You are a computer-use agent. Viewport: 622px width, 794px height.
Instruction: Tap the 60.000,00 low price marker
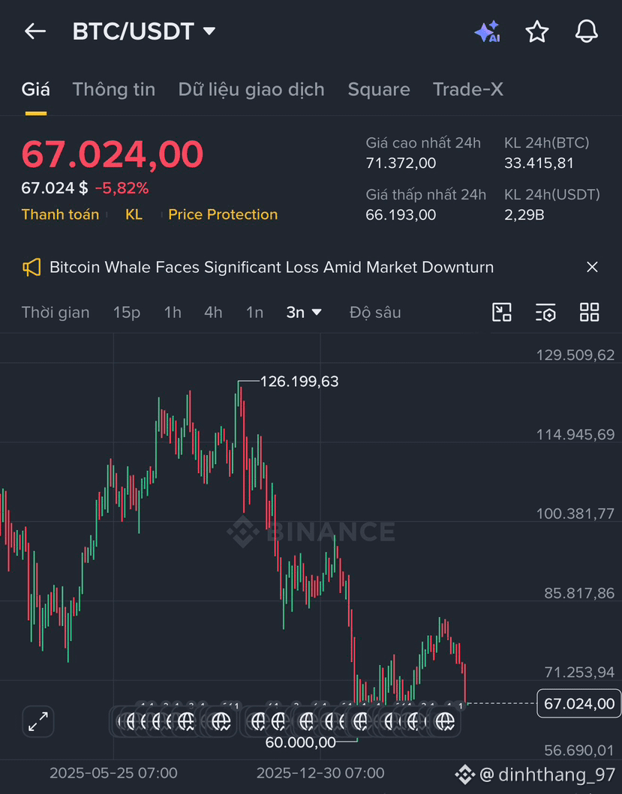pos(301,742)
